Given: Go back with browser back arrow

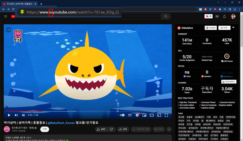Looking at the screenshot, I should coord(4,9).
